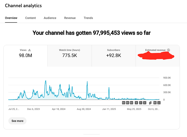Image resolution: width=187 pixels, height=137 pixels.
Task: Switch to the Content tab
Action: 30,18
